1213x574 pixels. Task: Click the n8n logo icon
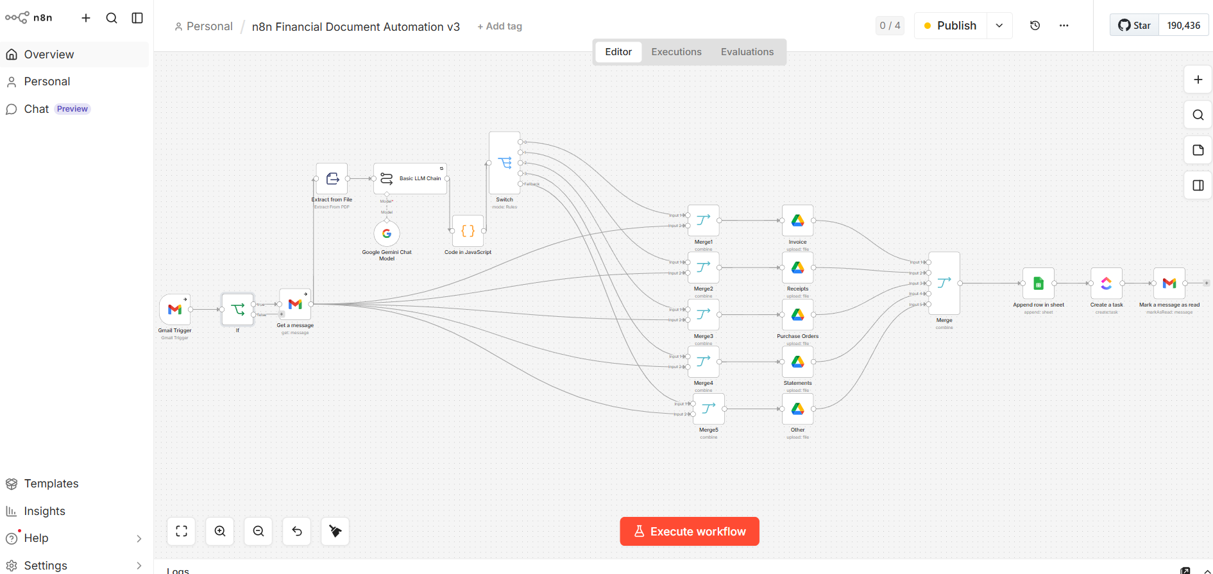click(17, 17)
